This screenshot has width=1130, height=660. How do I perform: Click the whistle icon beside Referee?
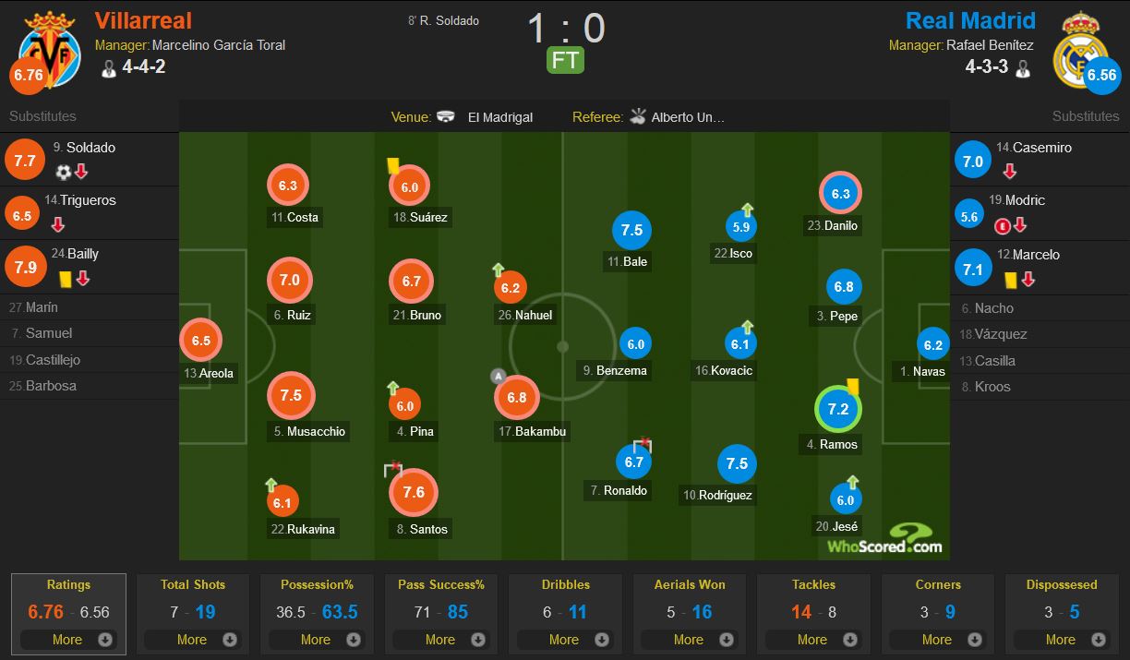coord(638,117)
